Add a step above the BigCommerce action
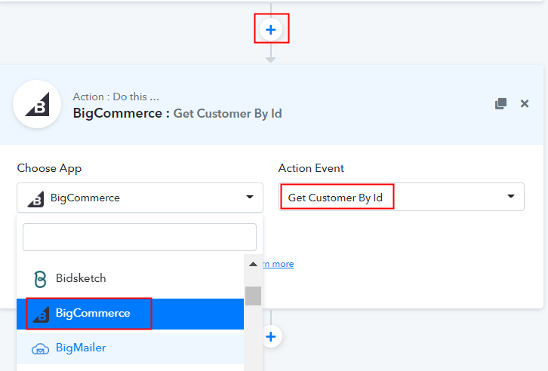 click(271, 29)
